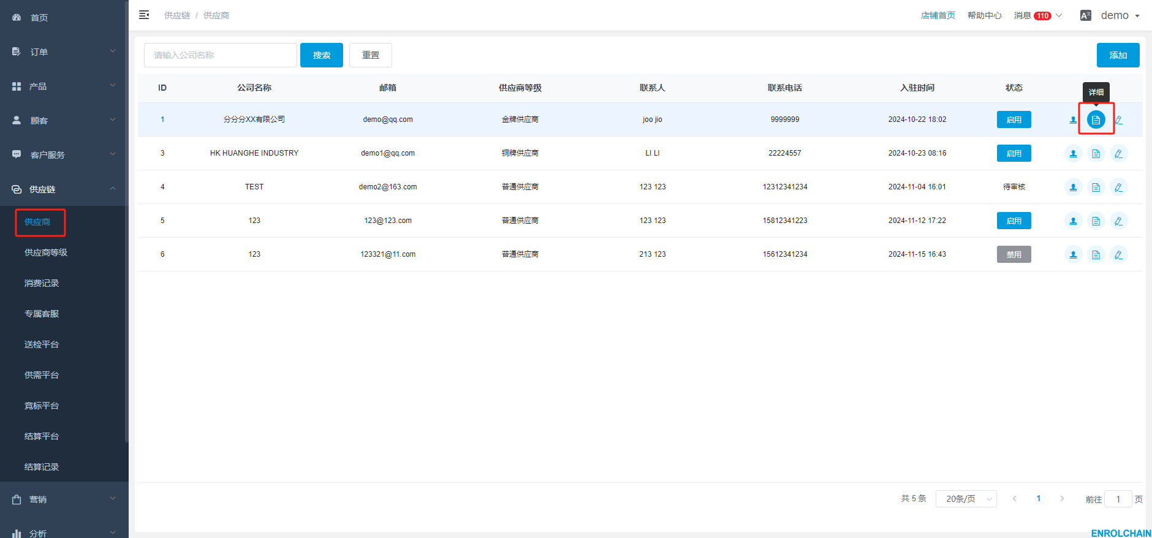Click email demo2@163.com cell

pyautogui.click(x=388, y=187)
